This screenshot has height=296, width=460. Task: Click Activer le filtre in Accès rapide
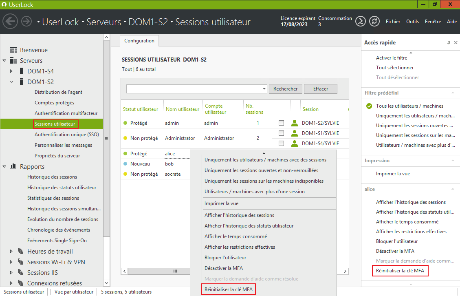(x=392, y=58)
